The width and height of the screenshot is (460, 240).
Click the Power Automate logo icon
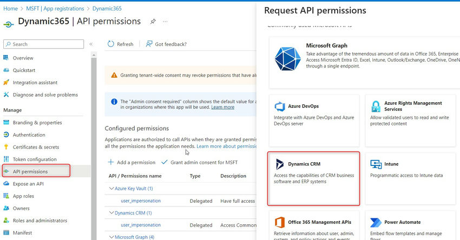[376, 222]
